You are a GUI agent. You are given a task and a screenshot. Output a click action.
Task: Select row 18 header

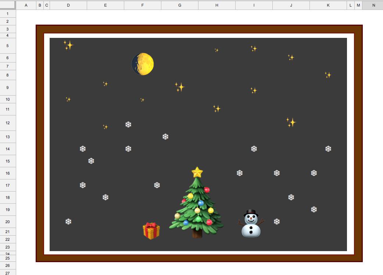(x=8, y=197)
